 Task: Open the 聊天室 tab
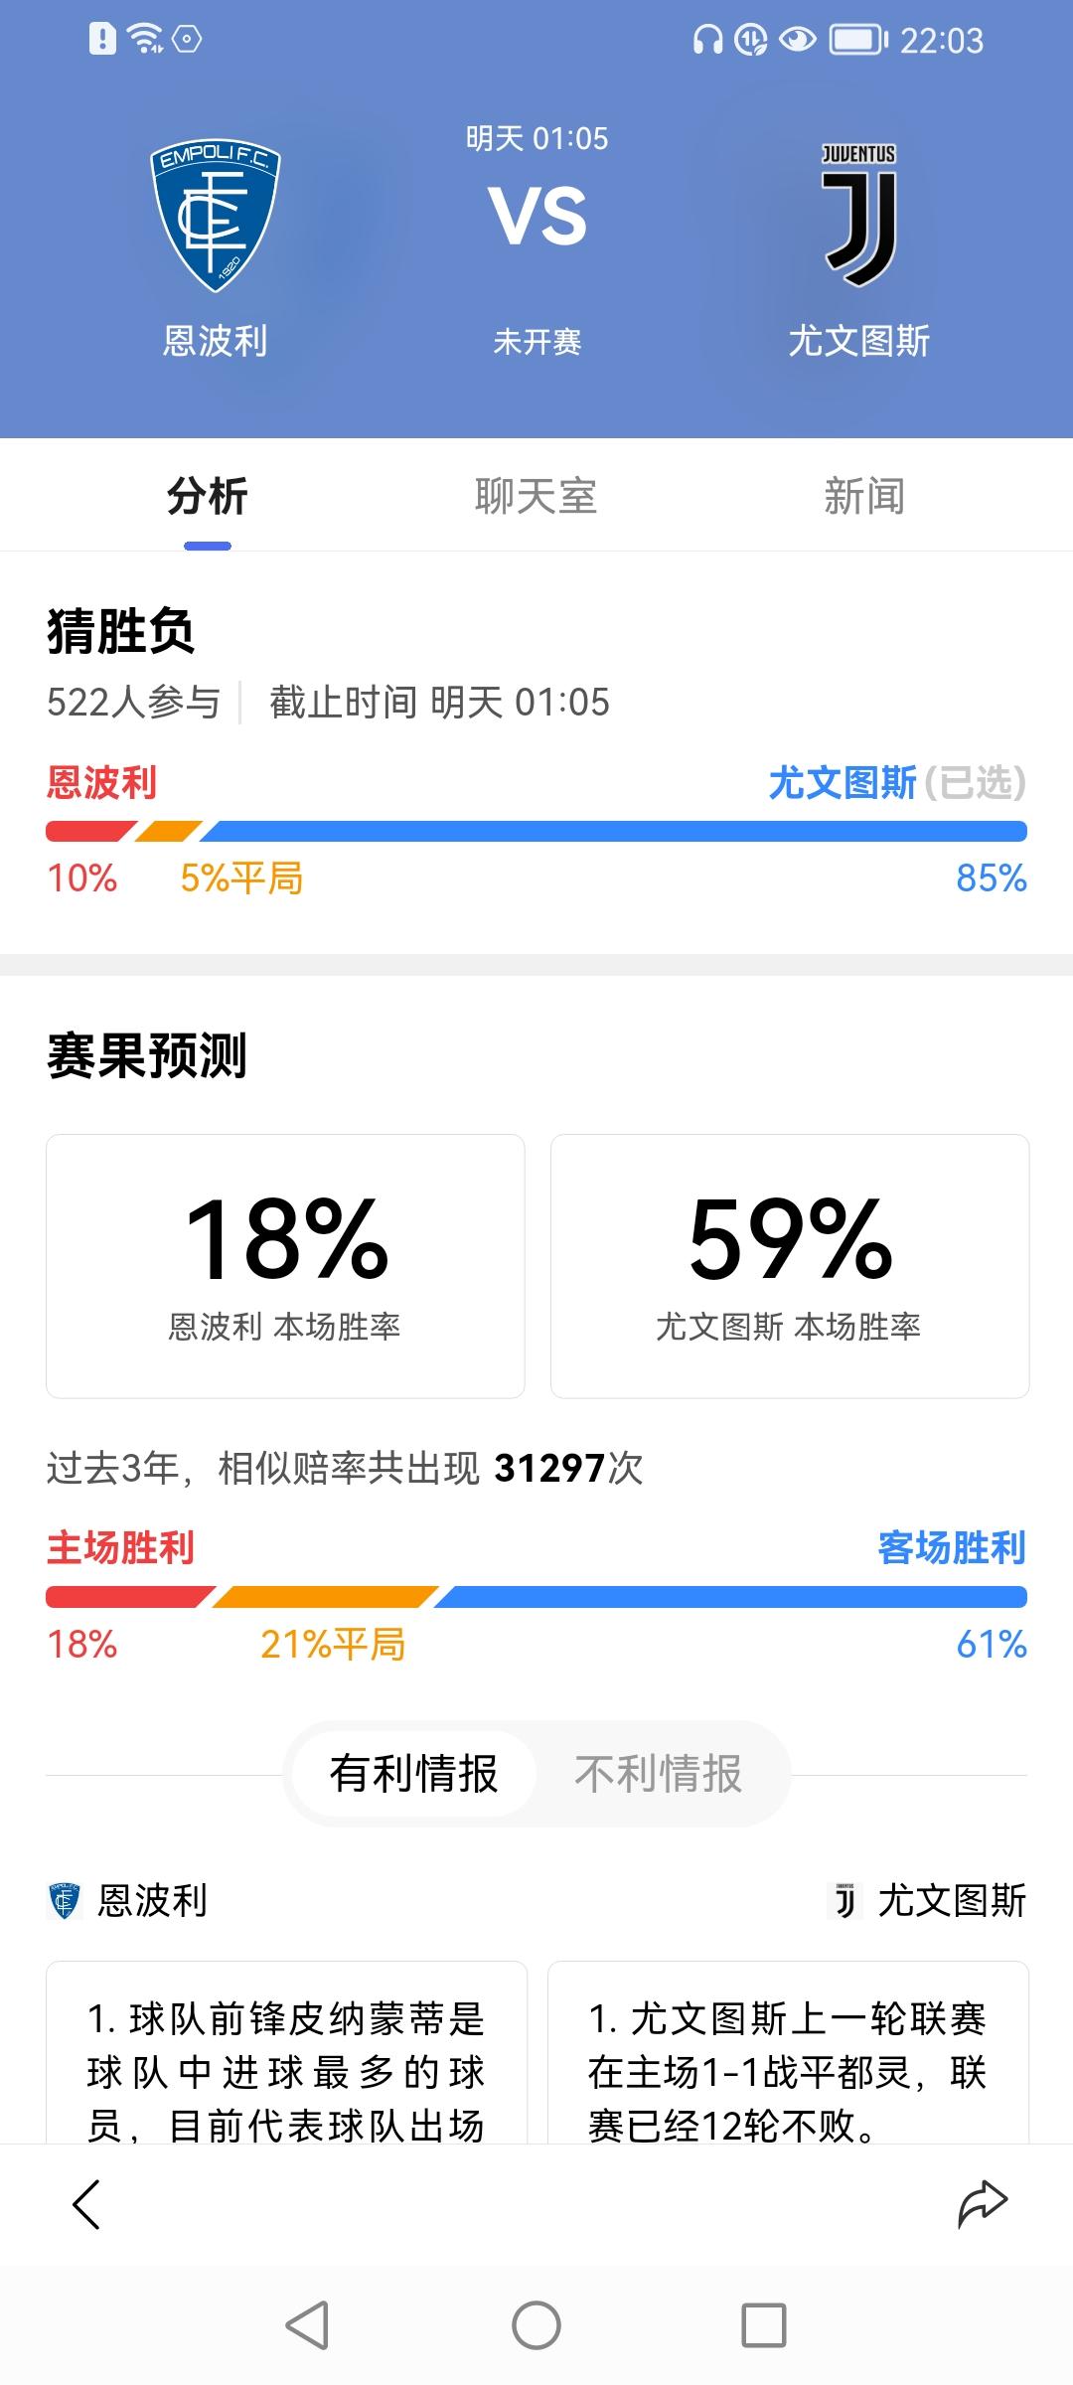coord(536,496)
